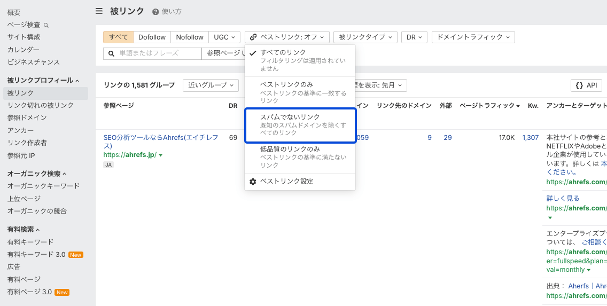This screenshot has height=306, width=607.
Task: Click the hamburger menu icon beside 被リンク
Action: [99, 11]
